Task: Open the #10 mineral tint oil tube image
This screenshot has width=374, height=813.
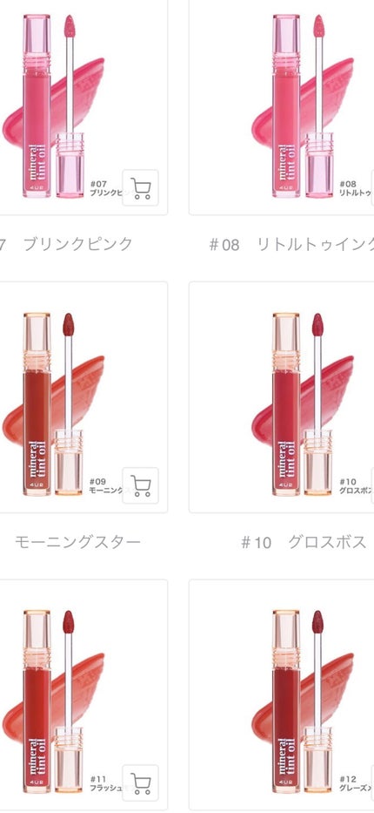Action: [286, 403]
